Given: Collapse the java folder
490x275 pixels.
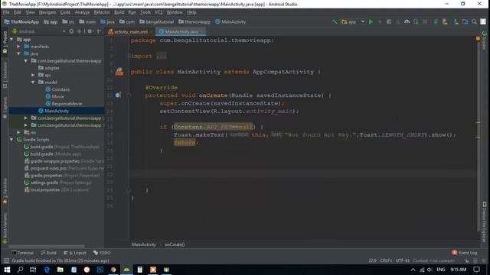Looking at the screenshot, I should (18, 53).
